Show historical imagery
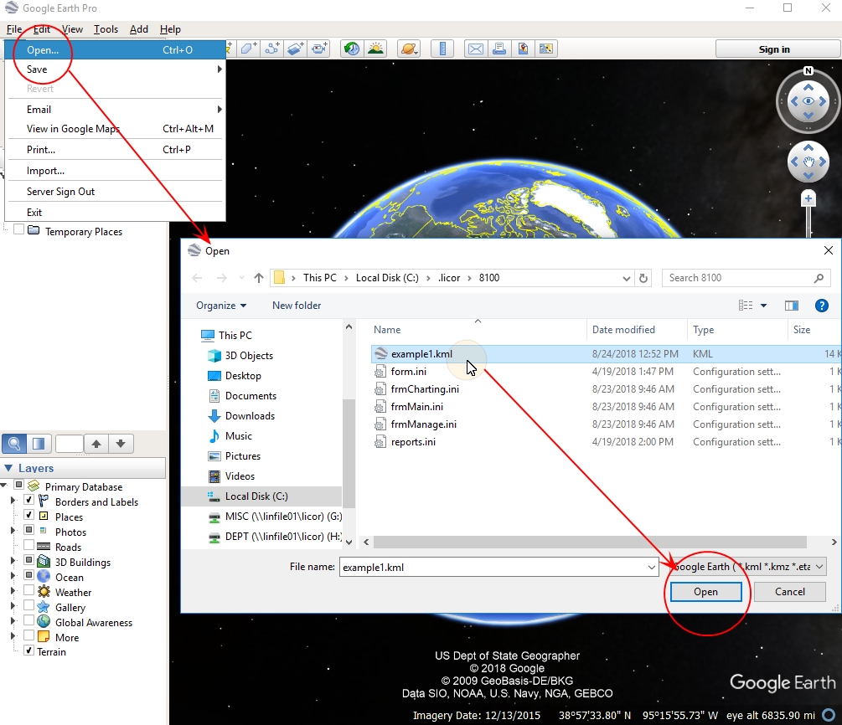 pyautogui.click(x=351, y=49)
